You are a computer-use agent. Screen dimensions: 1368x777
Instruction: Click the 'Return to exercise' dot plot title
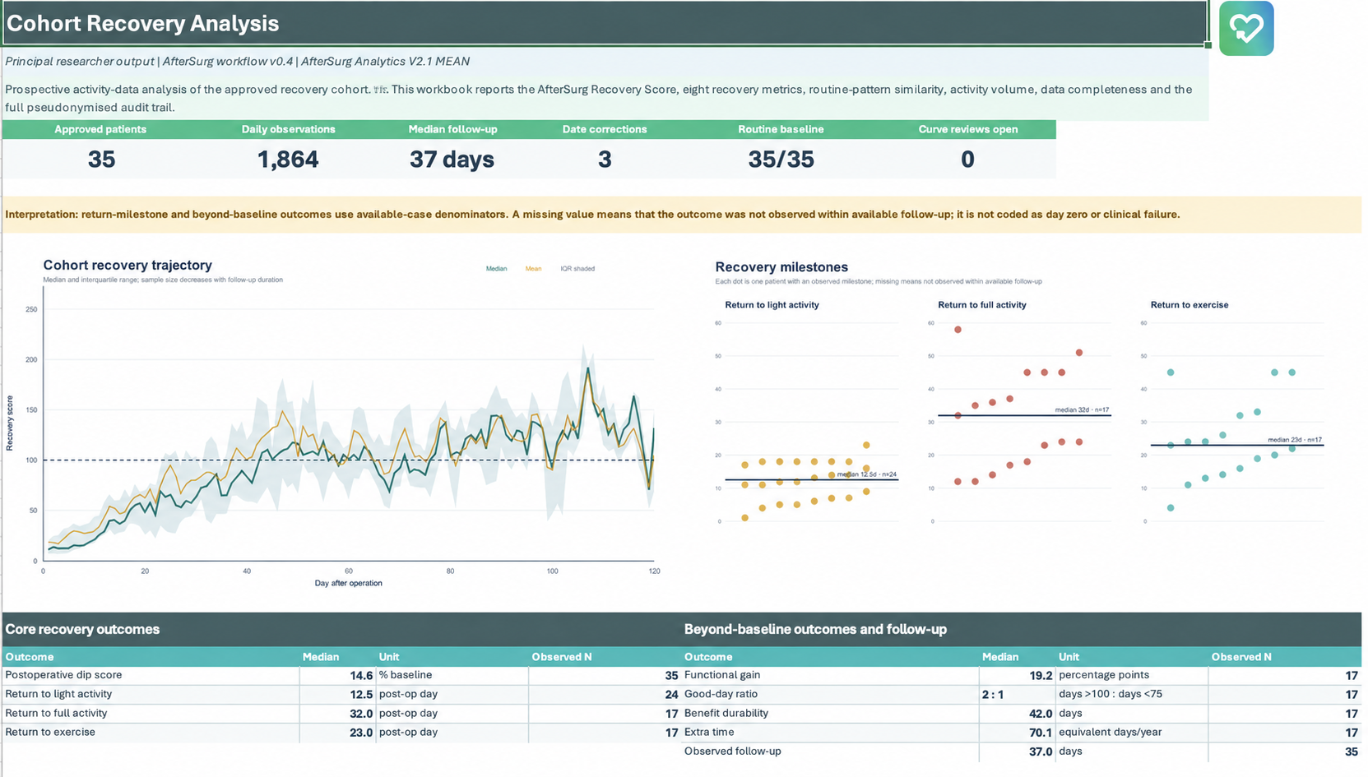point(1189,305)
